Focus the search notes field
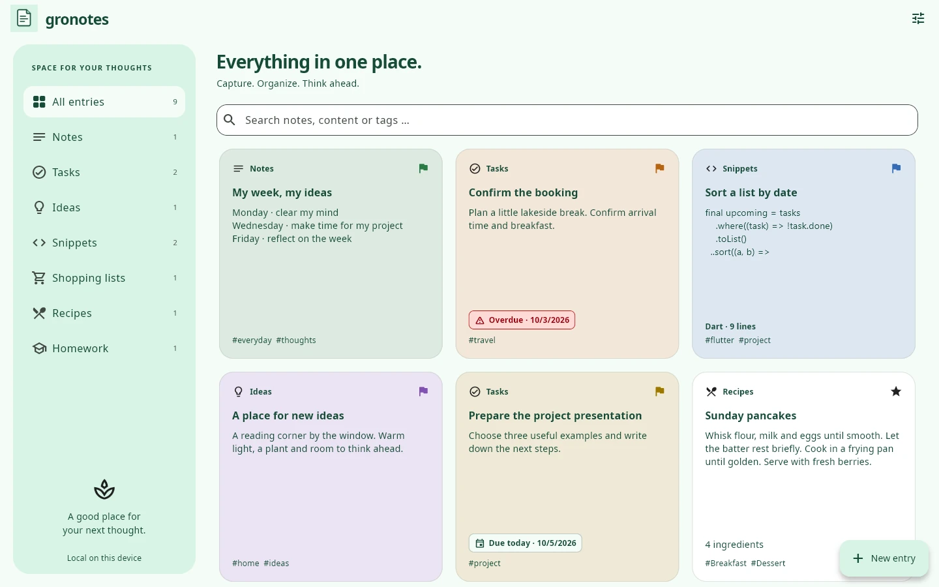 (x=567, y=120)
